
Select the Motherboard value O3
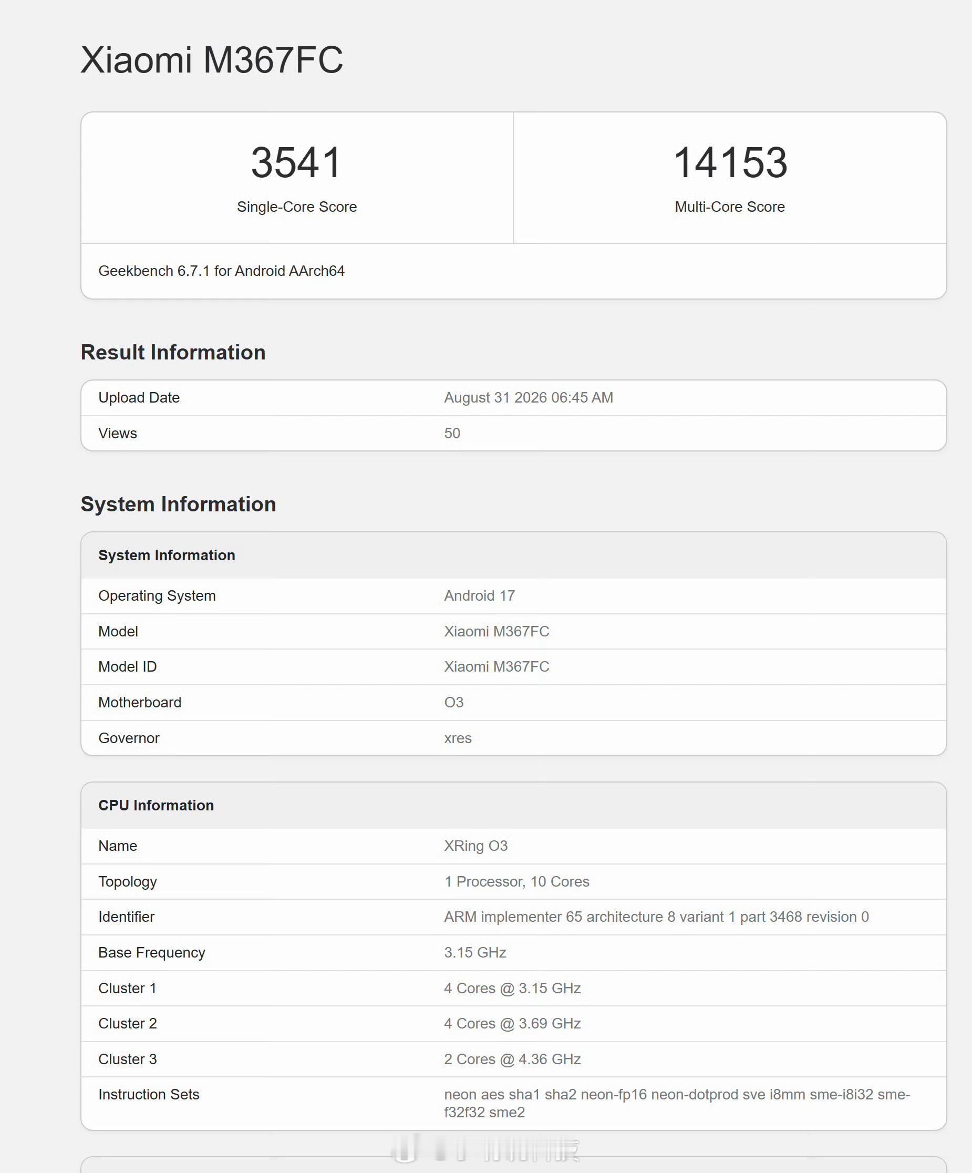click(453, 703)
